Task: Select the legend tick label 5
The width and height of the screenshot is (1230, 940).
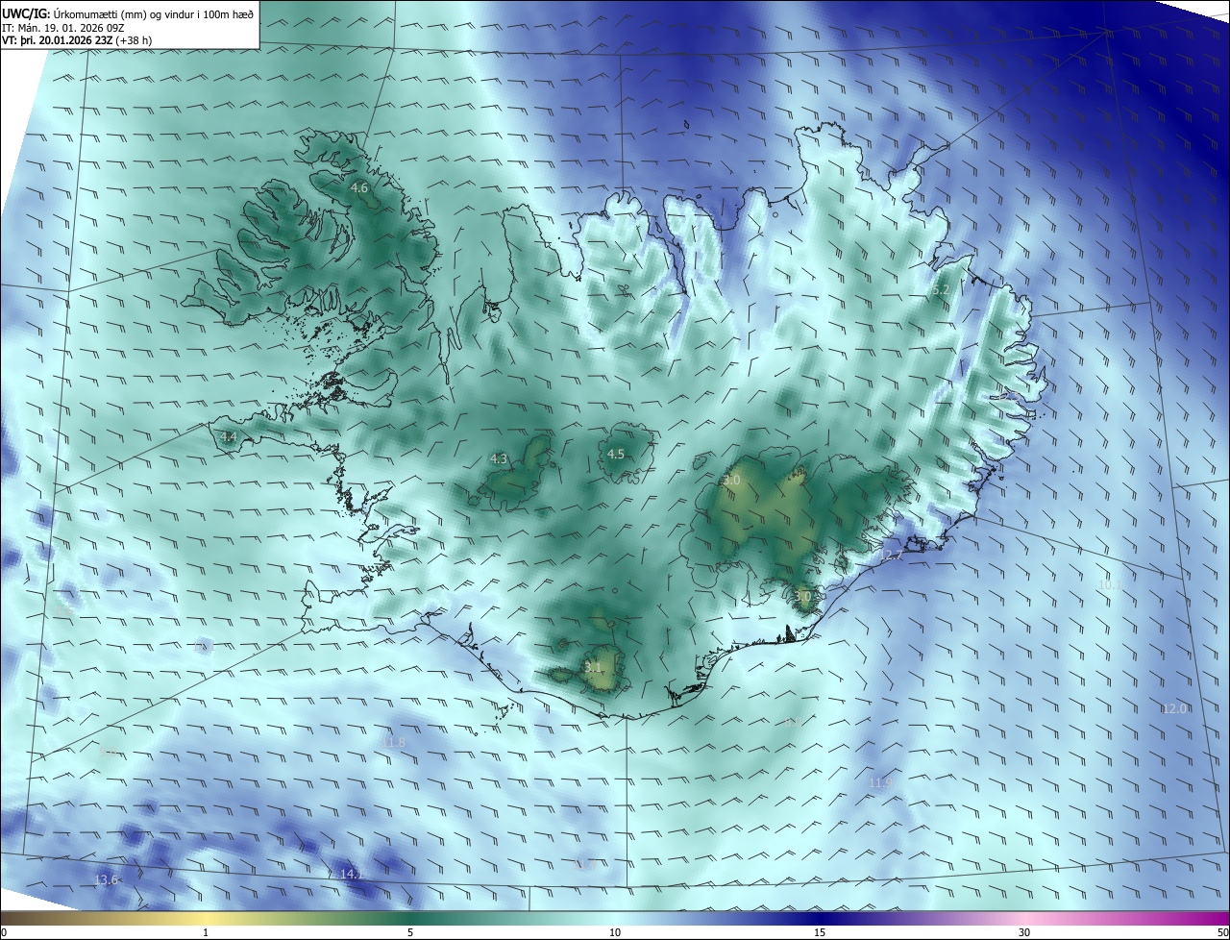Action: click(x=410, y=932)
